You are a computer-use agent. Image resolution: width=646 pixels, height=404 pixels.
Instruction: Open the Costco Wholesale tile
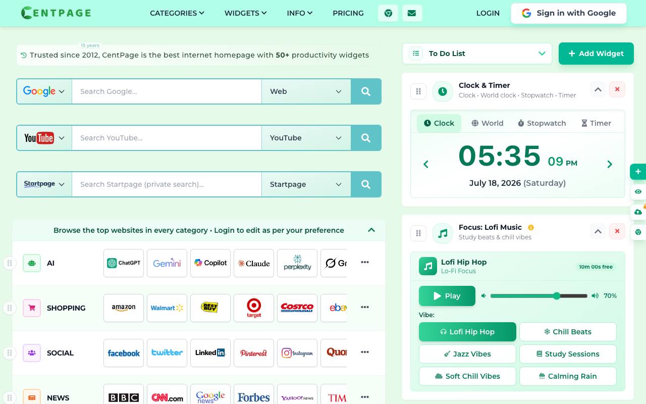pos(297,308)
